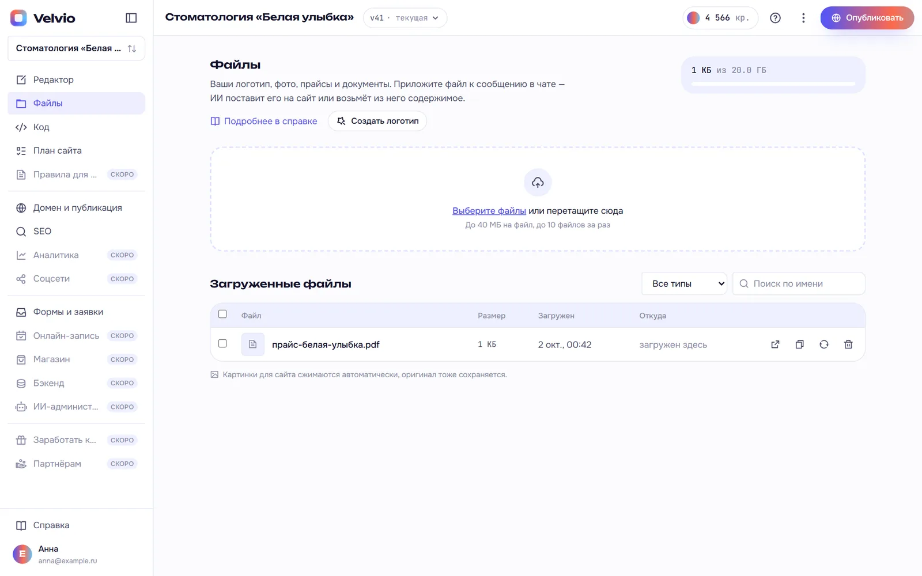This screenshot has width=922, height=576.
Task: Copy link for прайс-белая-улыбка.pdf
Action: pyautogui.click(x=799, y=344)
